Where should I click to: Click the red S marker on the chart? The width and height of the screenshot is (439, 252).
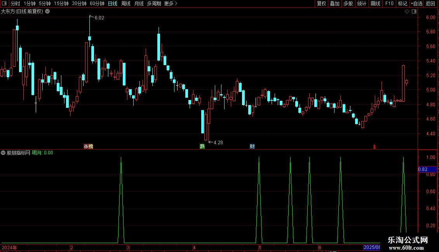point(375,147)
